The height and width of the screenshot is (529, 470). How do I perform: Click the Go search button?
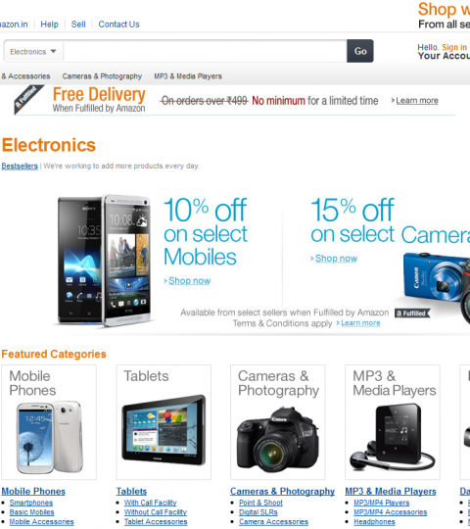pyautogui.click(x=360, y=51)
